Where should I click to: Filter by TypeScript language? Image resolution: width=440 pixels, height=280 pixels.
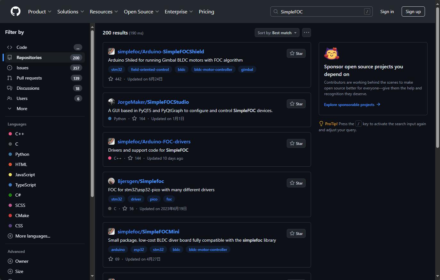point(45,185)
